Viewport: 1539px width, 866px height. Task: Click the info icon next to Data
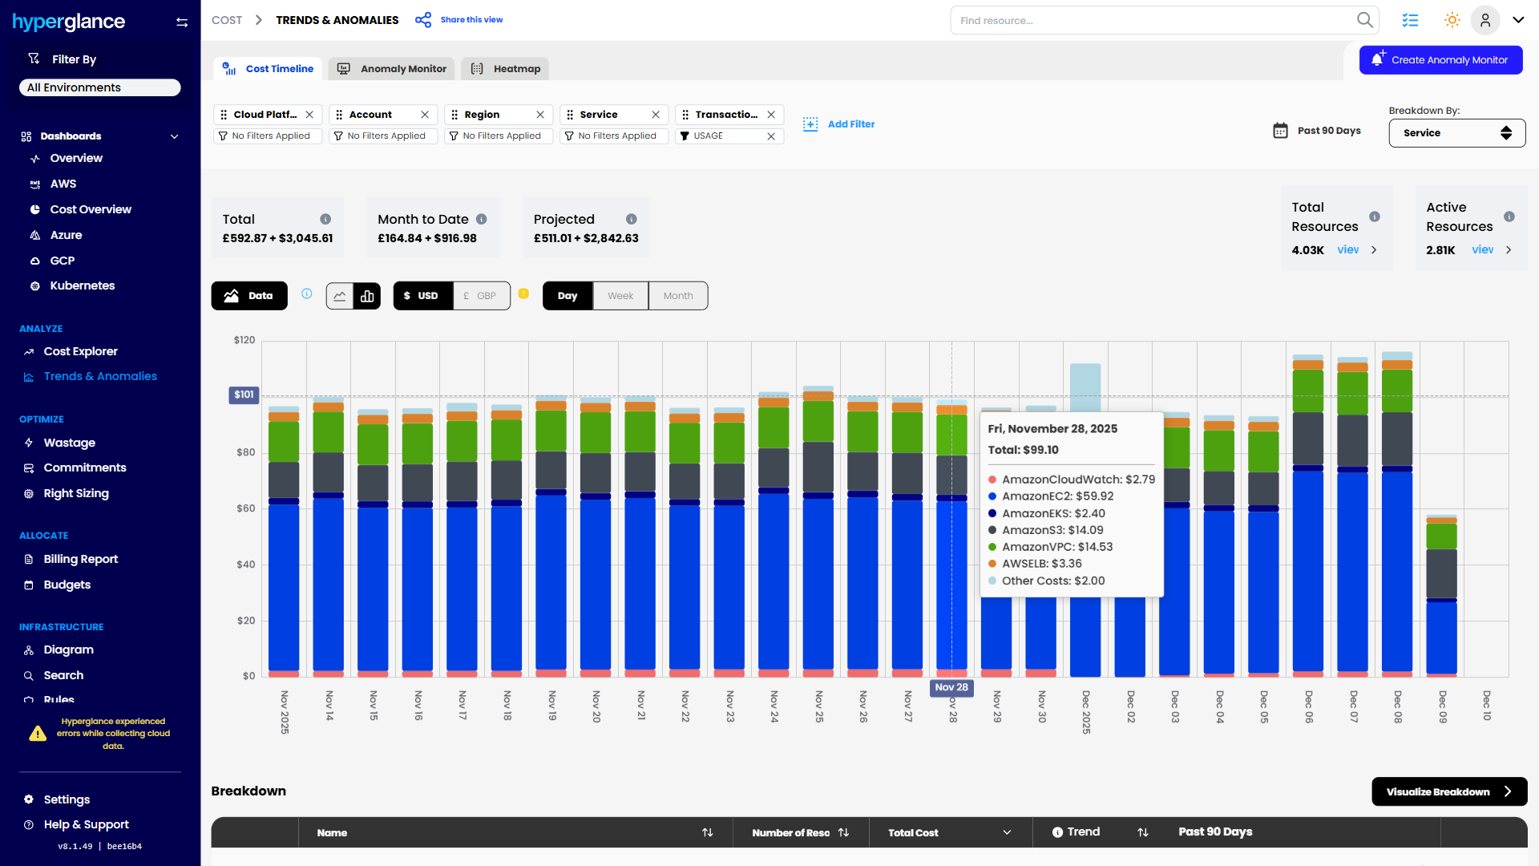point(307,294)
